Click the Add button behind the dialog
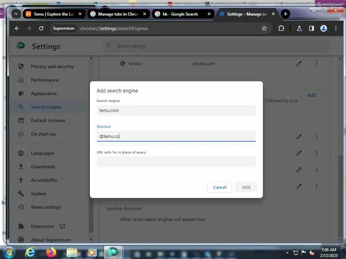The width and height of the screenshot is (346, 259). point(311,95)
